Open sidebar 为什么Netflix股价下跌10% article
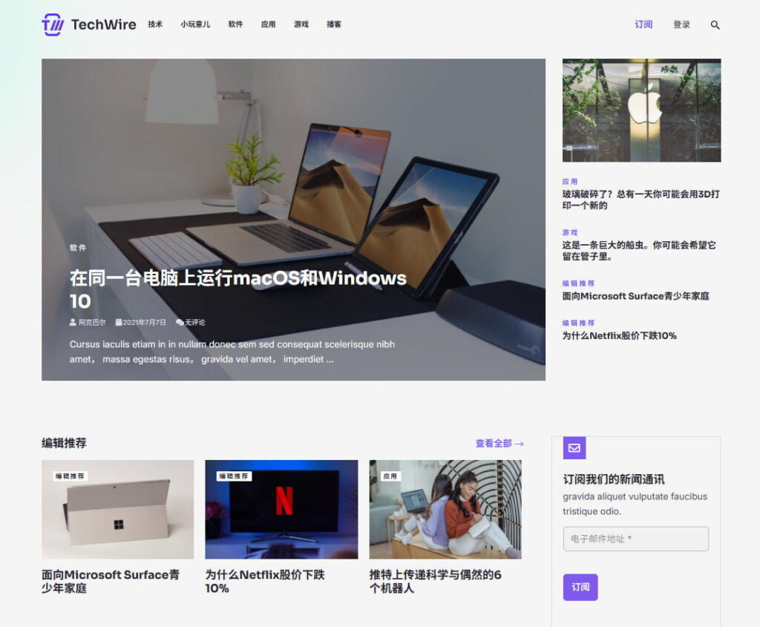The image size is (760, 627). pos(620,336)
